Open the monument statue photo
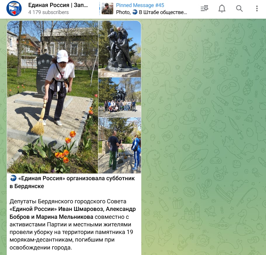 [120, 49]
